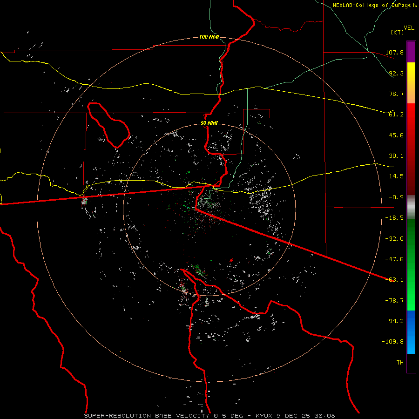This screenshot has width=419, height=419.
Task: Click the -47.6 velocity scale value
Action: (x=394, y=259)
